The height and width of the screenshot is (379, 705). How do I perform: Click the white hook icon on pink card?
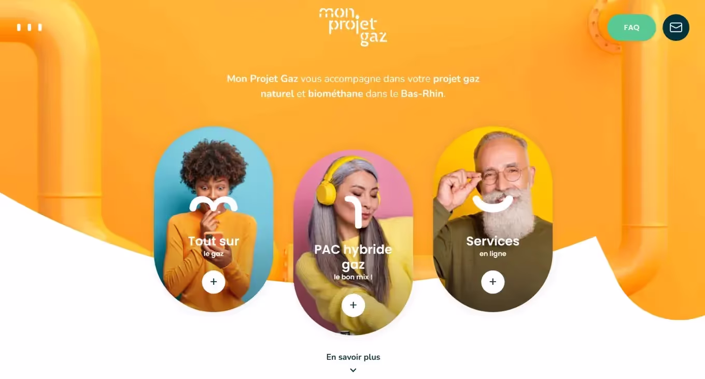tap(353, 212)
